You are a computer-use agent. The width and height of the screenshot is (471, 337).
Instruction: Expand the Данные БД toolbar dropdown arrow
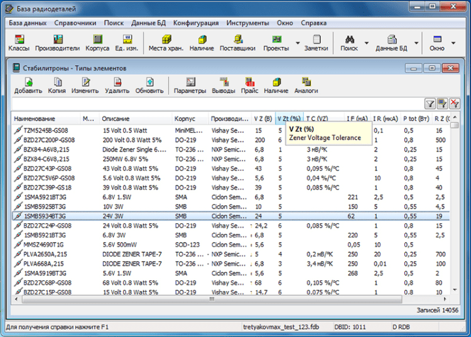[415, 43]
